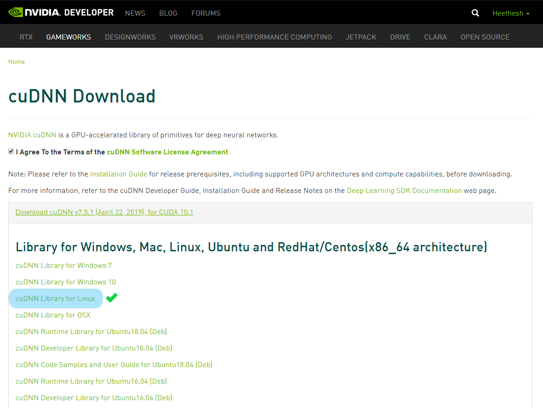This screenshot has width=543, height=408.
Task: Open the search magnifier icon
Action: pyautogui.click(x=475, y=13)
